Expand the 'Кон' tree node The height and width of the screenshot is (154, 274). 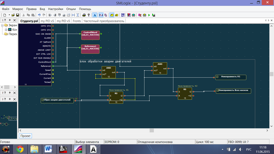click(x=6, y=30)
